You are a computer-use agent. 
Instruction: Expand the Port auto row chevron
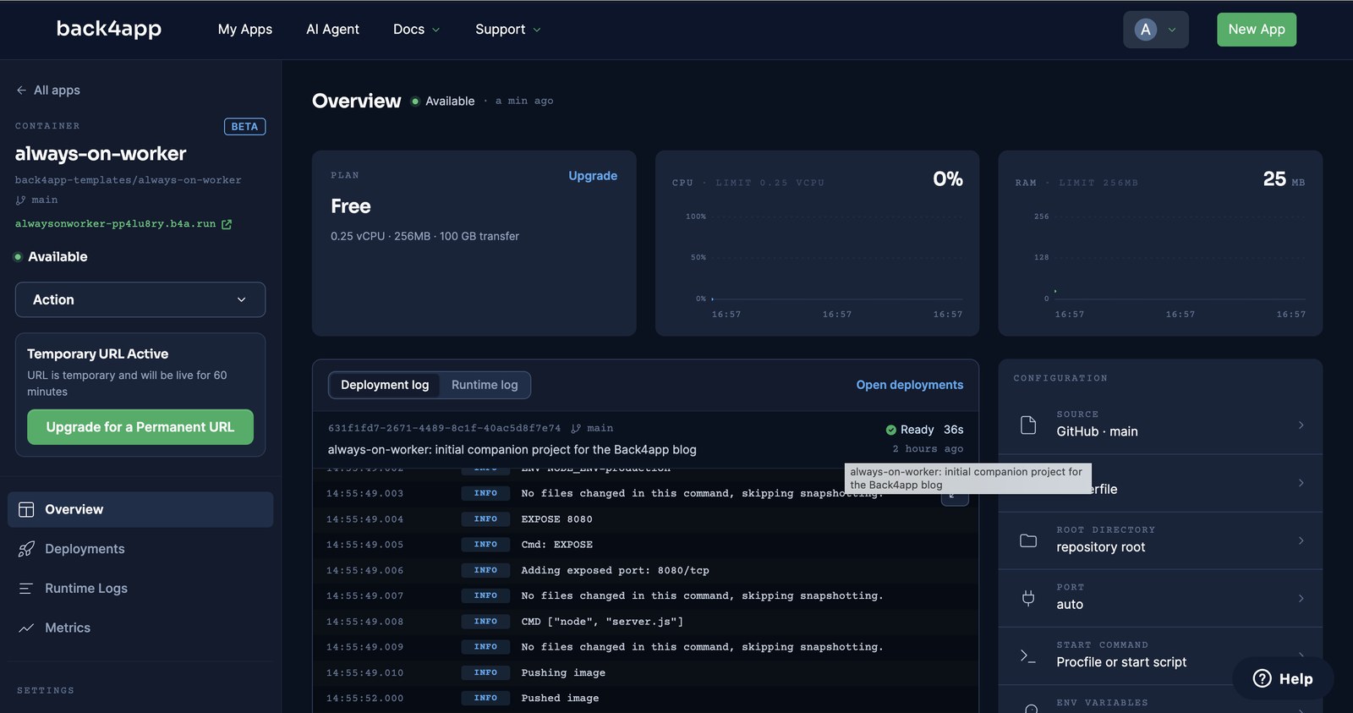click(x=1301, y=598)
